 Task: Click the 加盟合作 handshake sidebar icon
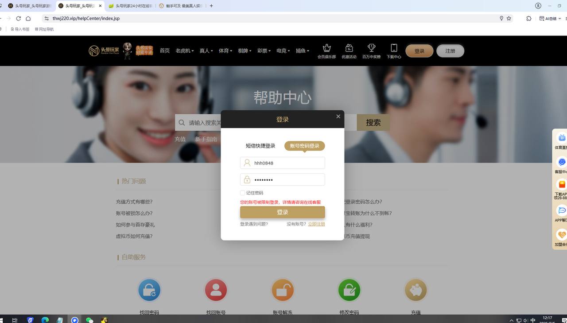tap(562, 235)
